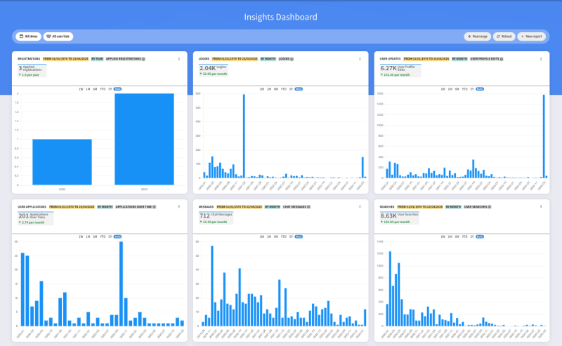
Task: Select MAX range on Registrations chart
Action: [117, 89]
